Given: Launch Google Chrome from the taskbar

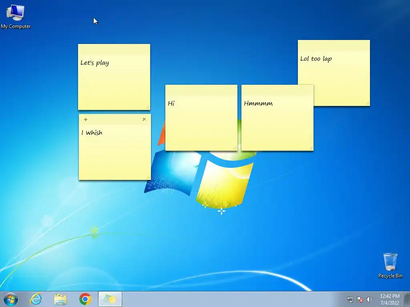Looking at the screenshot, I should coord(85,299).
